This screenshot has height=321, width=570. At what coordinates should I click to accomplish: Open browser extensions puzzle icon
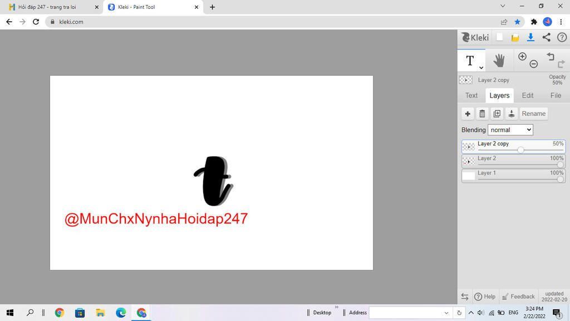[x=534, y=22]
